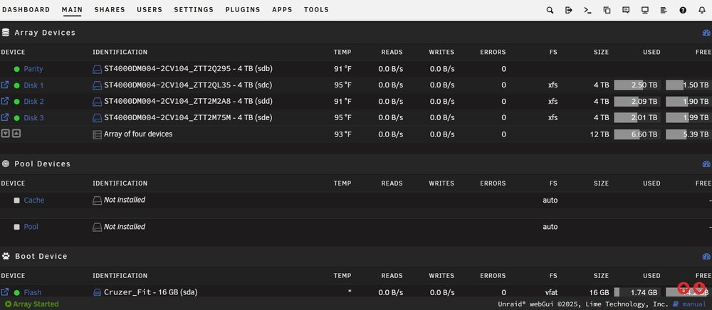This screenshot has height=310, width=712.
Task: Click the drive icon beside ZTT2Q295 identification
Action: coord(97,70)
